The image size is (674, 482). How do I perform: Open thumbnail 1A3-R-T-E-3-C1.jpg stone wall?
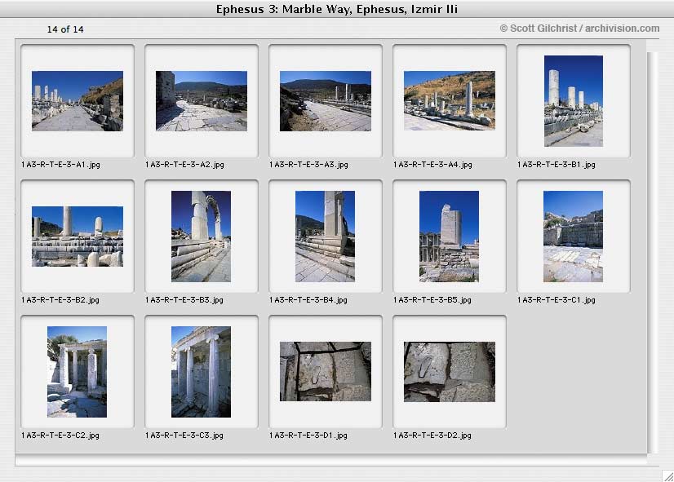click(x=573, y=237)
